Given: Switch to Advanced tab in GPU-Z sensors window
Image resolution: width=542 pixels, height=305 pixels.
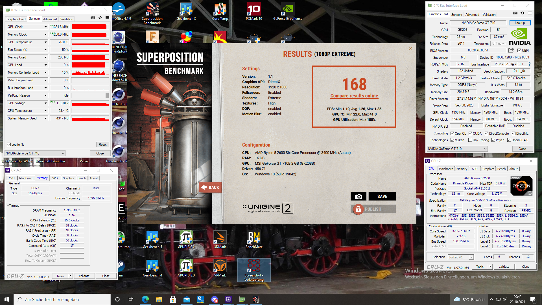Looking at the screenshot, I should point(50,19).
